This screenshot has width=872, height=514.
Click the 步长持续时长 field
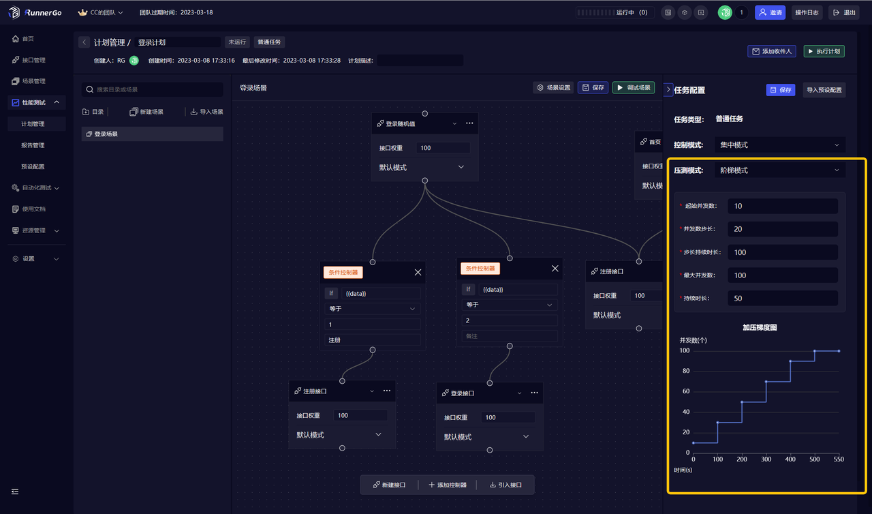point(783,252)
